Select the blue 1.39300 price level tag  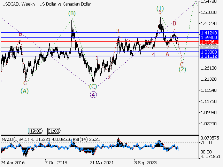click(x=209, y=37)
